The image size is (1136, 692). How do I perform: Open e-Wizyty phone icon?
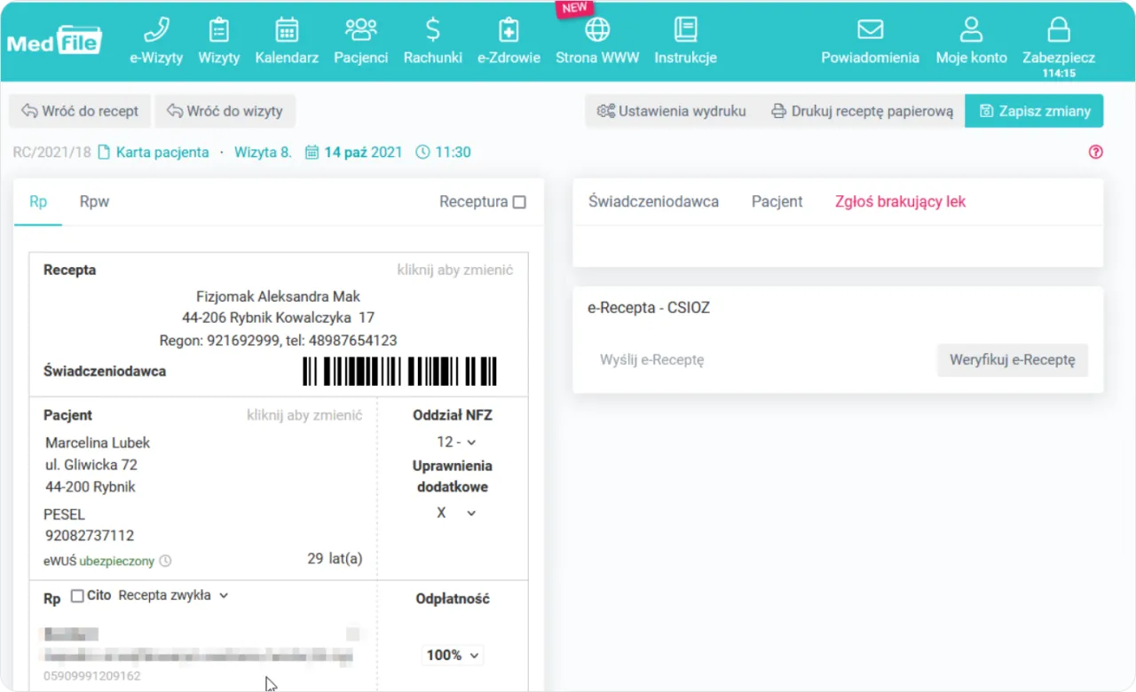(156, 30)
